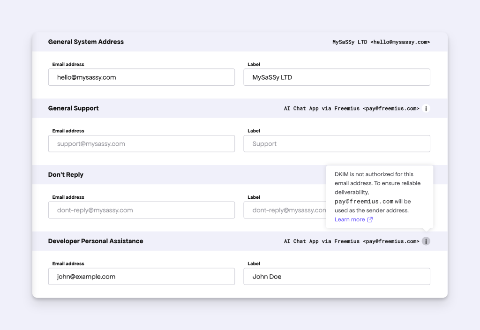Click the AI Chat App via Freemius sender text

point(351,108)
